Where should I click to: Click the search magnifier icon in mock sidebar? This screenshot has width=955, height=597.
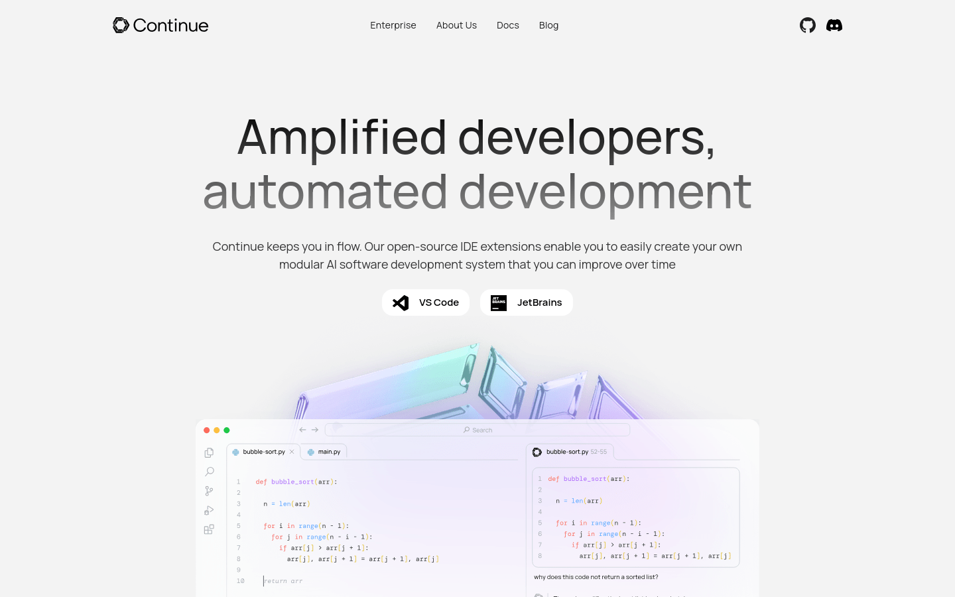[209, 472]
